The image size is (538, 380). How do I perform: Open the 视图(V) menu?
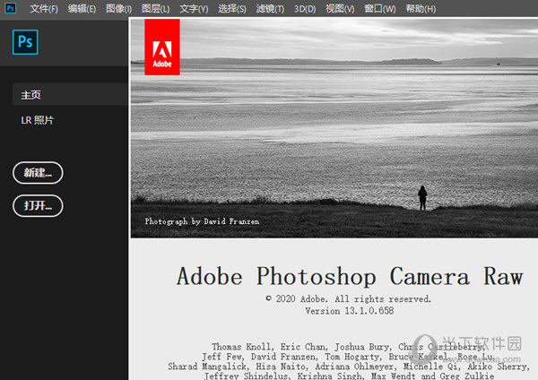pos(340,9)
